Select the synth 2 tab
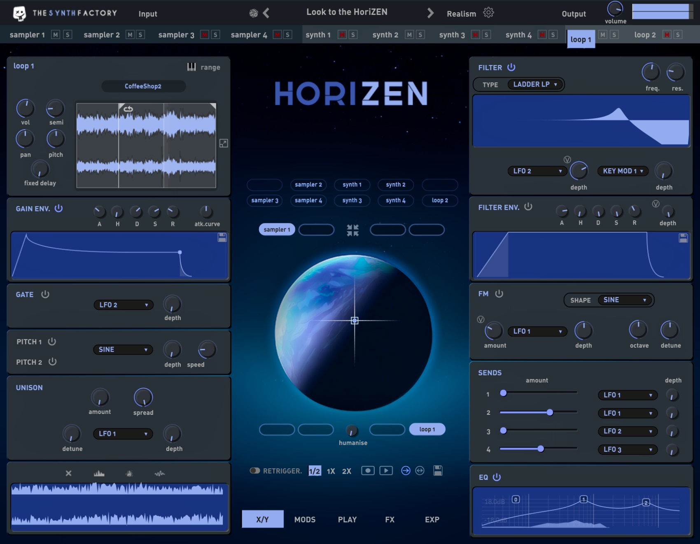 [385, 35]
